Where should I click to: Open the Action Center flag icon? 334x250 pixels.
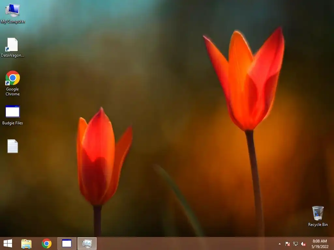[288, 244]
